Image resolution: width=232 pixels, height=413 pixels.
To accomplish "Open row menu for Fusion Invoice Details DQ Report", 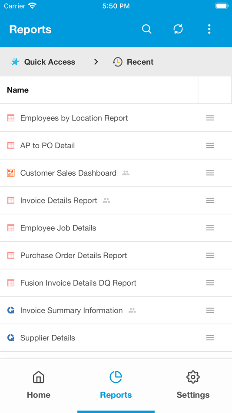I will [x=210, y=283].
